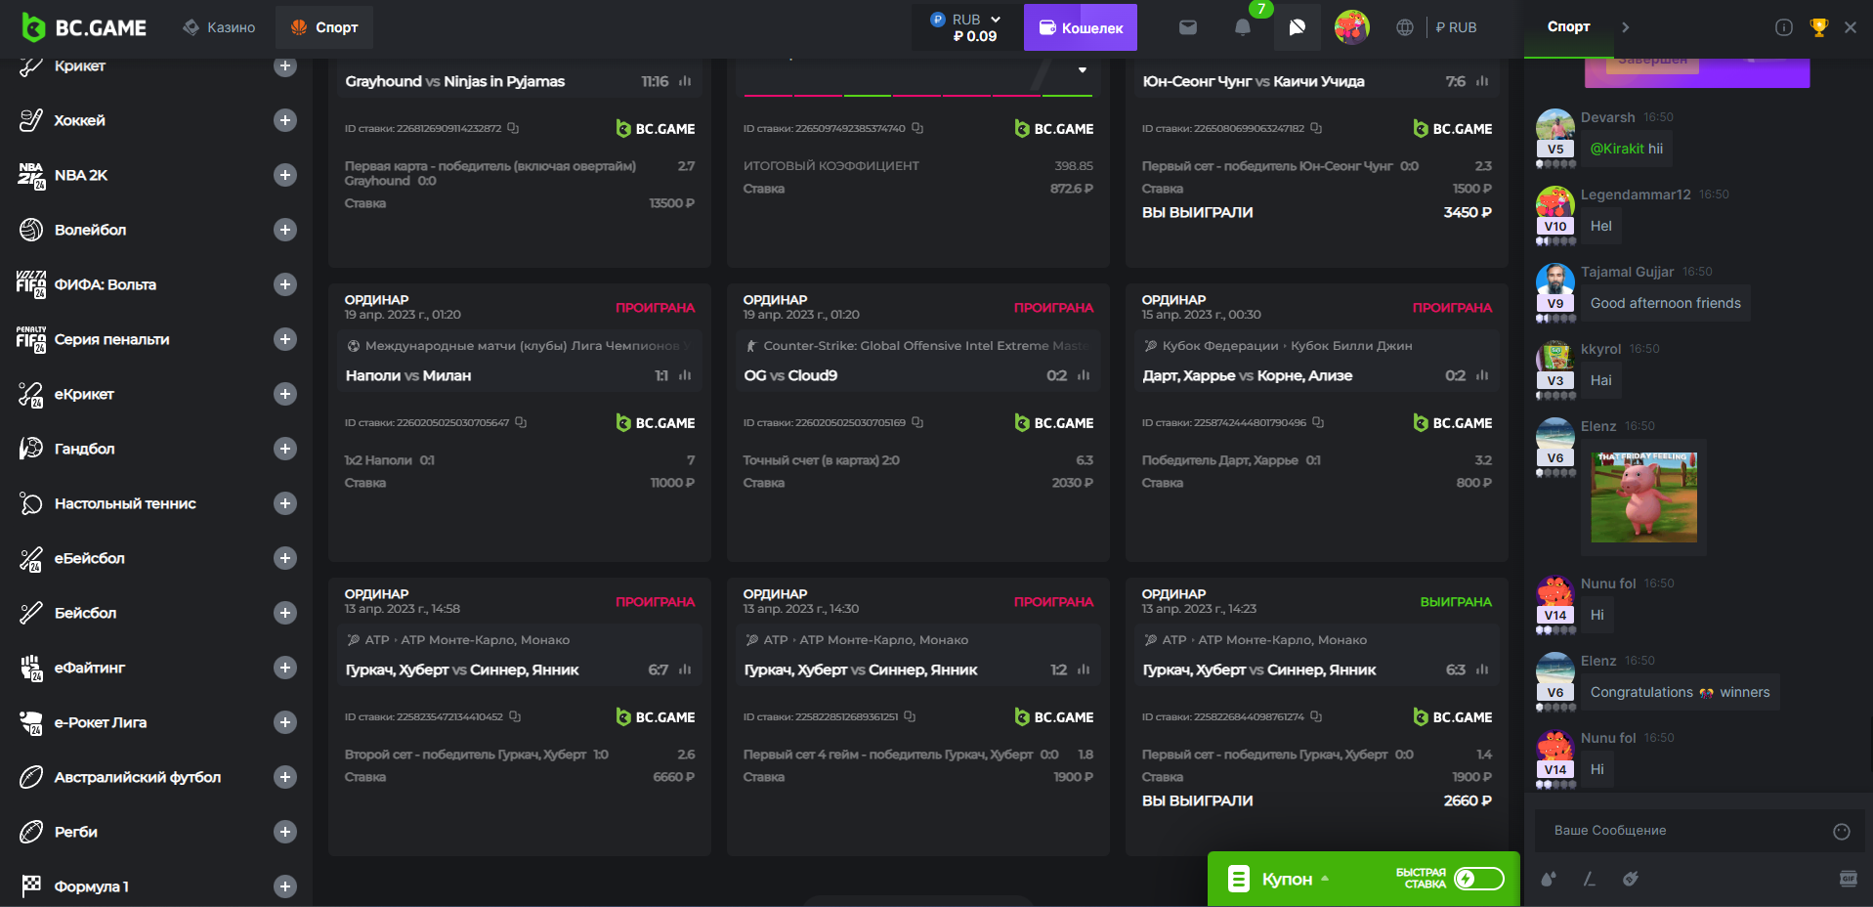The image size is (1873, 907).
Task: Show chat info icon
Action: (1784, 27)
